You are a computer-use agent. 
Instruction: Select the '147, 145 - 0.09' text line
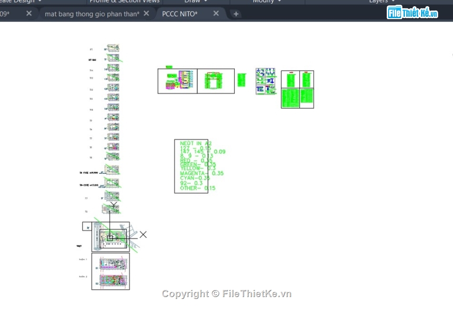[x=203, y=151]
